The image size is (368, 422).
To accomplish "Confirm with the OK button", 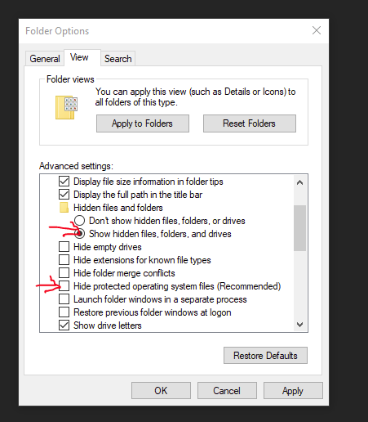I will click(x=161, y=391).
